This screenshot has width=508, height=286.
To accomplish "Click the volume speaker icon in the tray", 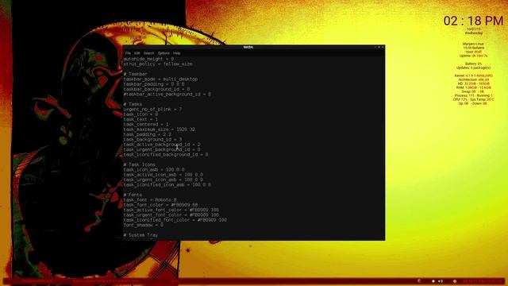I will click(x=441, y=281).
